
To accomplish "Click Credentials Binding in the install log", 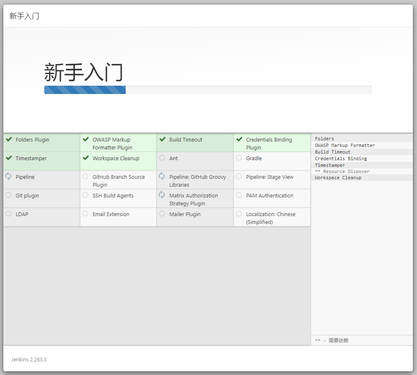I will click(341, 159).
